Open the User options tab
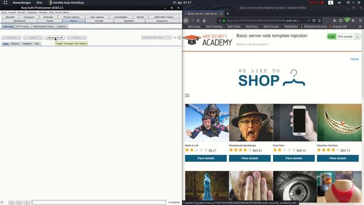This screenshot has width=364, height=205. 97,17
